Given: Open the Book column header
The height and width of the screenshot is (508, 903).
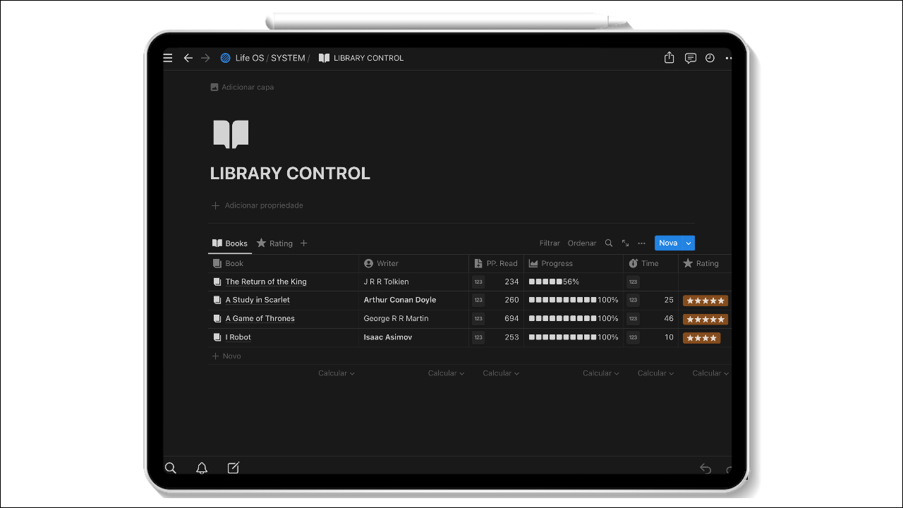Looking at the screenshot, I should 284,263.
